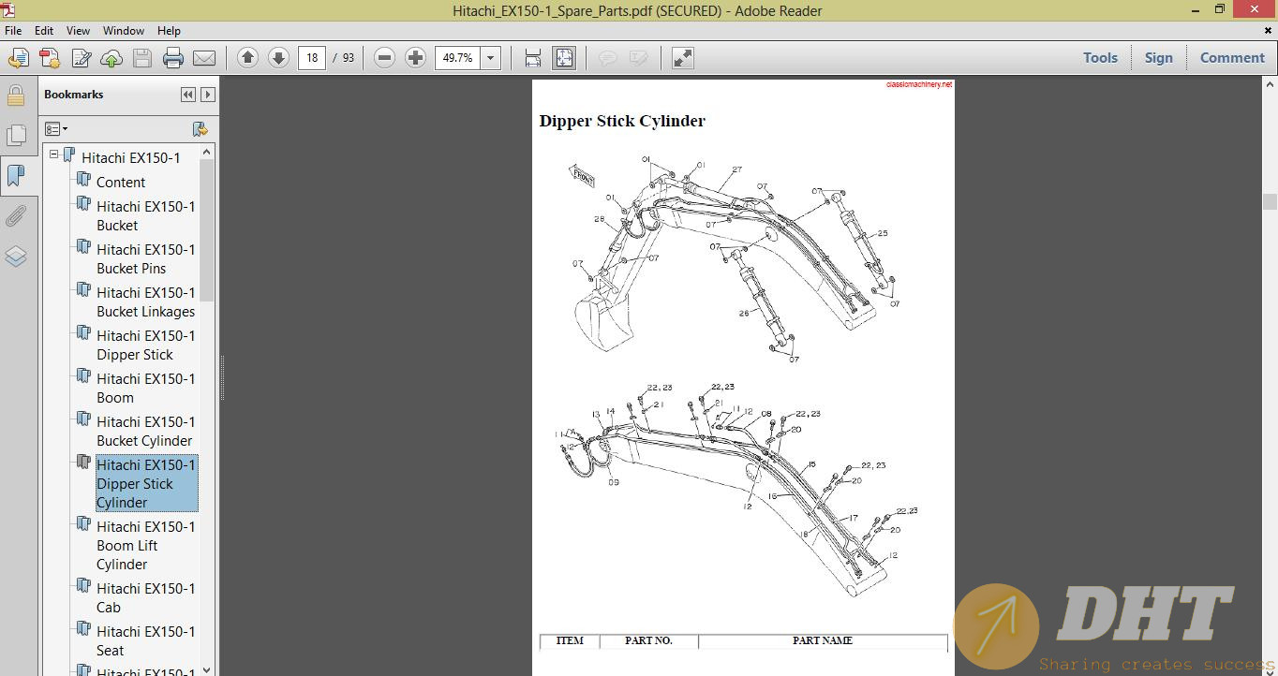Click the floppy disk Save icon

142,58
